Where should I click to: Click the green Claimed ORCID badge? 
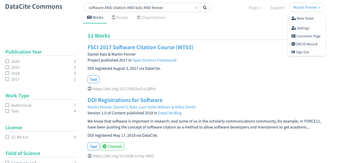(x=112, y=147)
